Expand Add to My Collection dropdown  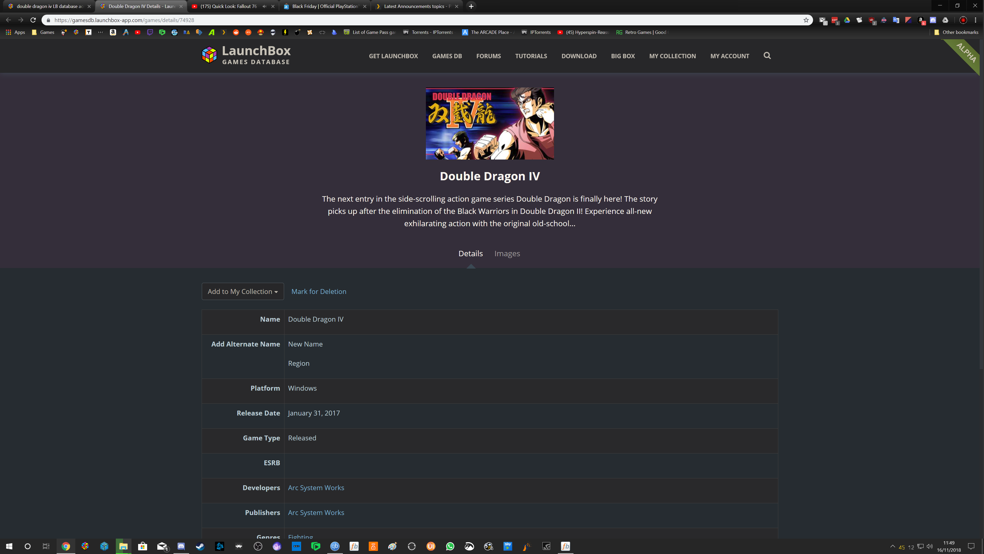pos(243,291)
